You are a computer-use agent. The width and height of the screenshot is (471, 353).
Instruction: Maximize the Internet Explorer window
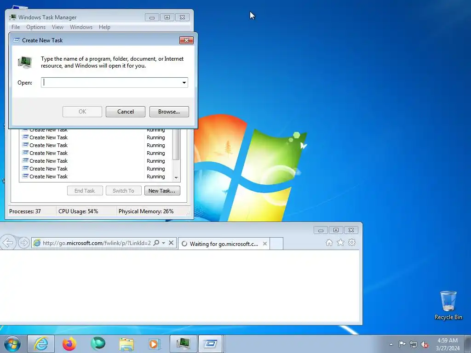(336, 230)
